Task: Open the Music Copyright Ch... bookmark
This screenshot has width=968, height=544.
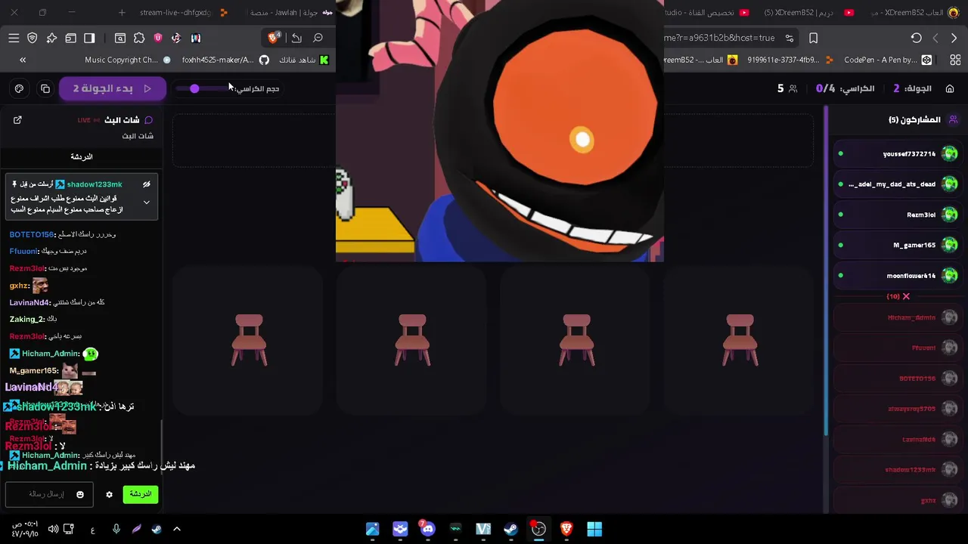Action: tap(128, 60)
